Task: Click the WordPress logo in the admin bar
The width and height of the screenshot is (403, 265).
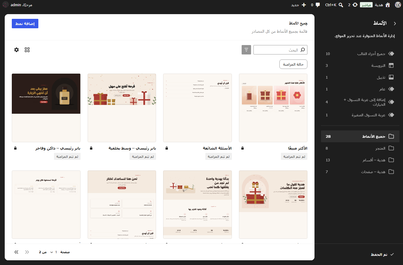Action: click(398, 5)
